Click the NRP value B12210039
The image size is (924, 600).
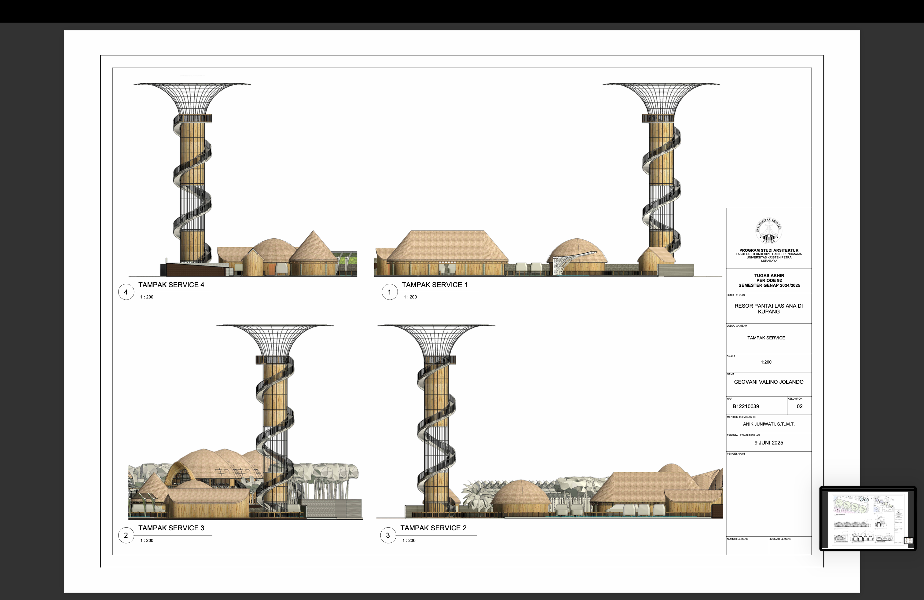[746, 406]
